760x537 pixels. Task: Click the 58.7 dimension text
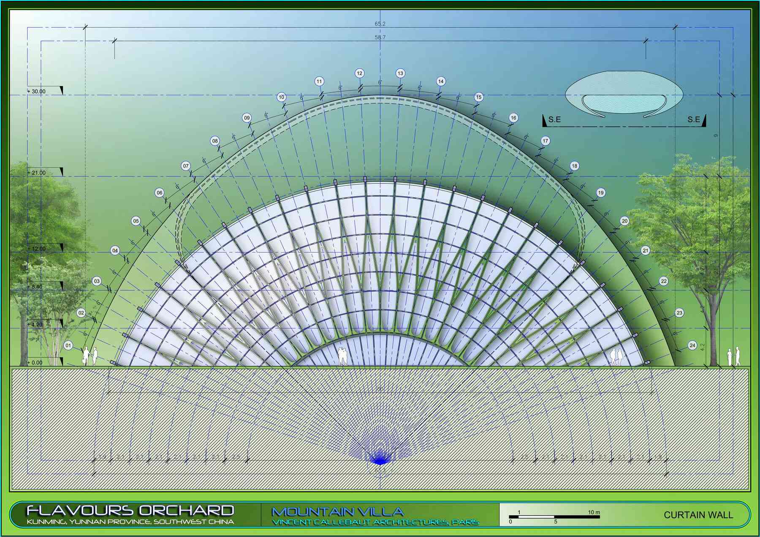(380, 38)
